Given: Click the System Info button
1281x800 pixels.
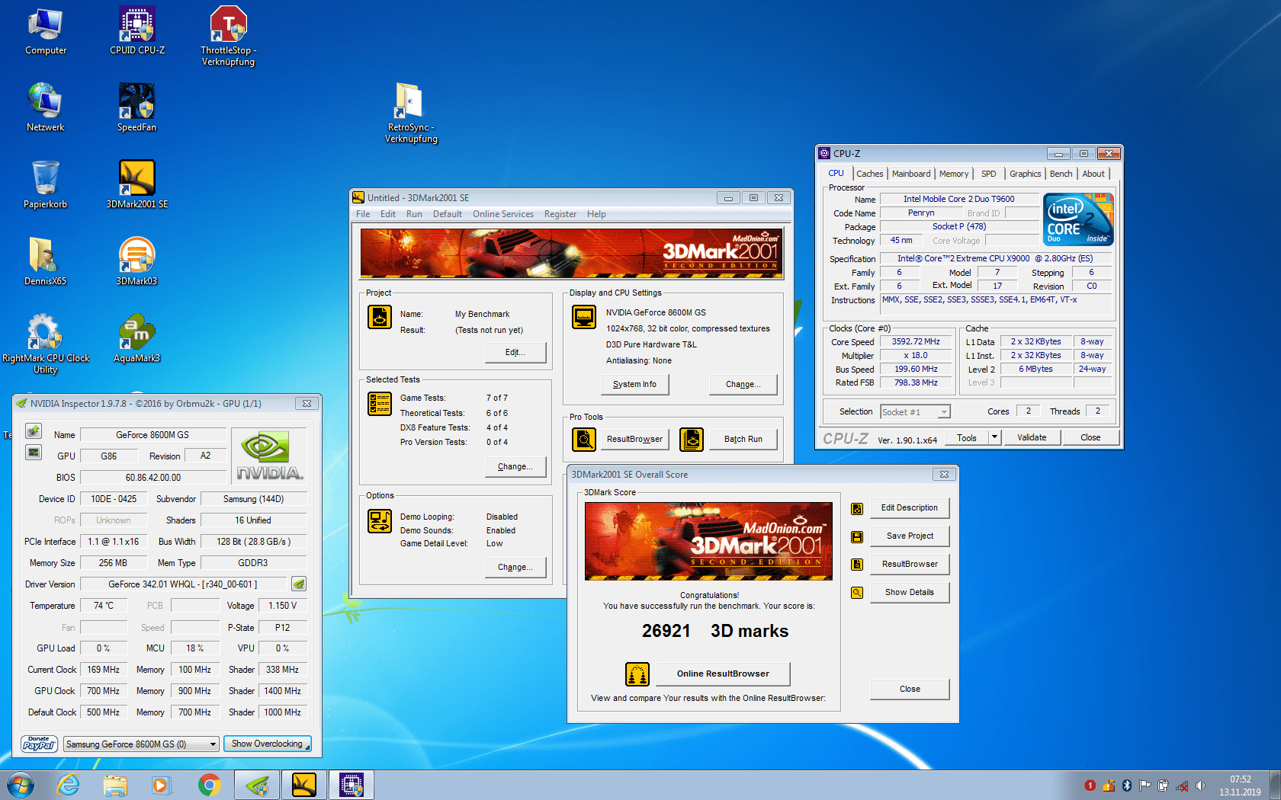Looking at the screenshot, I should [634, 384].
